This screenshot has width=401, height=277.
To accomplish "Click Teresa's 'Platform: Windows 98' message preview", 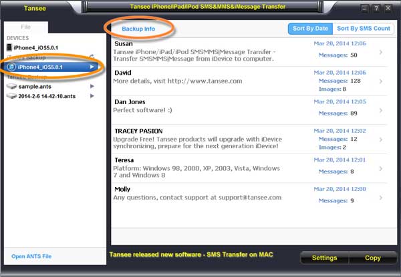I will point(196,172).
